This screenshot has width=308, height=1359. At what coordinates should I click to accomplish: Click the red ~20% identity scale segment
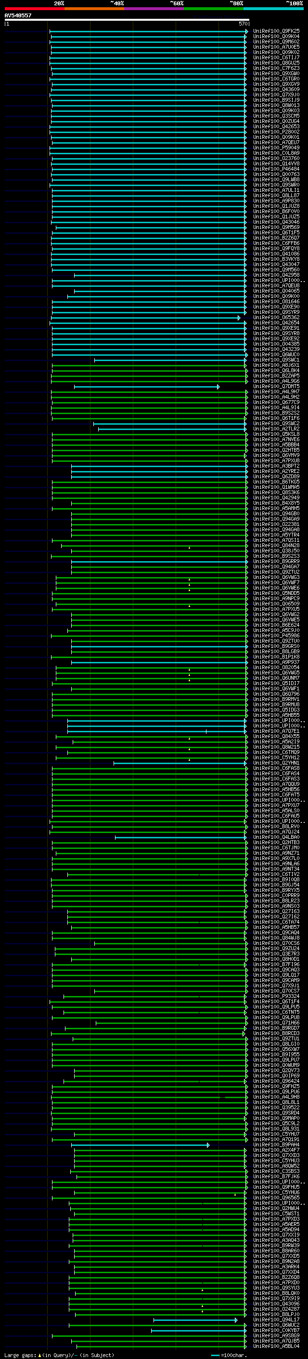coord(34,9)
